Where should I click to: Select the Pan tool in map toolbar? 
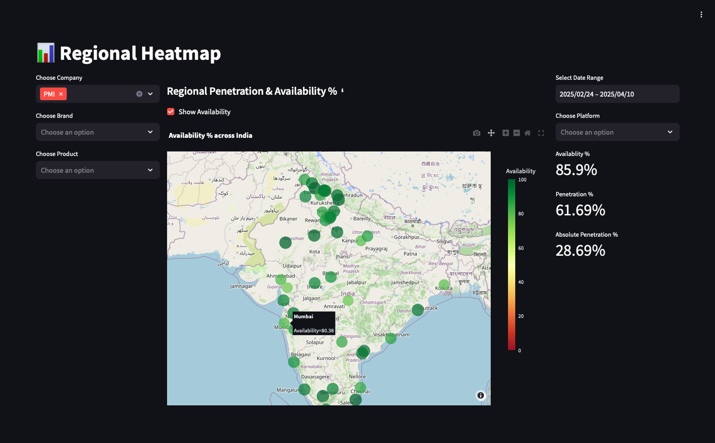point(491,133)
